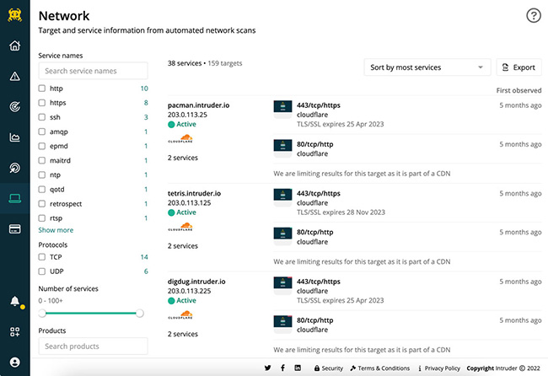Viewport: 548px width, 376px height.
Task: Click the credit card billing icon
Action: coord(14,228)
